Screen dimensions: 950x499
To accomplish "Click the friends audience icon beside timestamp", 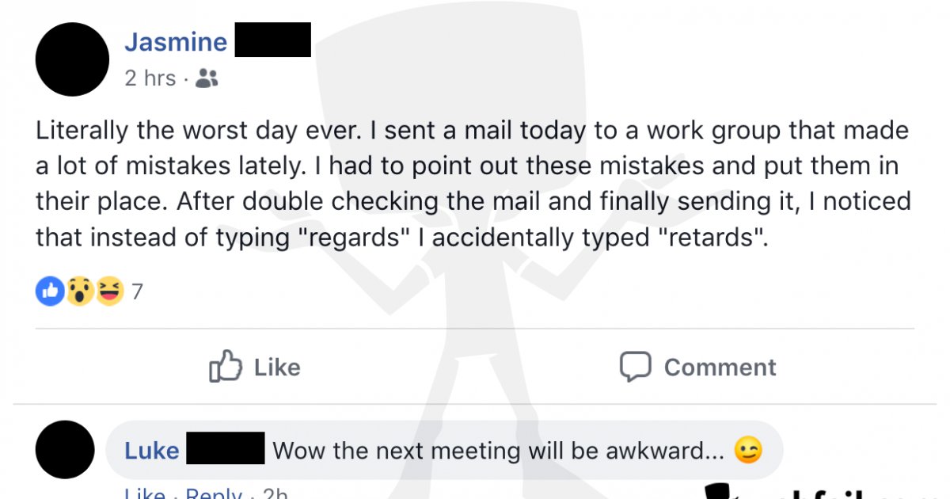I will point(206,78).
